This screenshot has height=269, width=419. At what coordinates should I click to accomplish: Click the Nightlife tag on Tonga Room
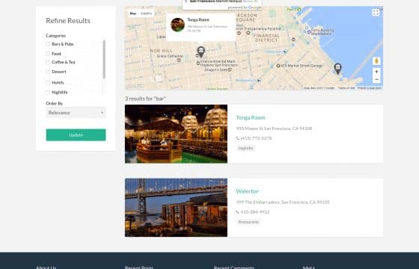245,148
